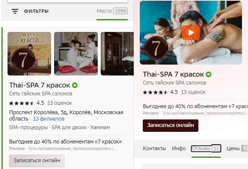
Task: Switch to the Места tab
Action: 112,11
